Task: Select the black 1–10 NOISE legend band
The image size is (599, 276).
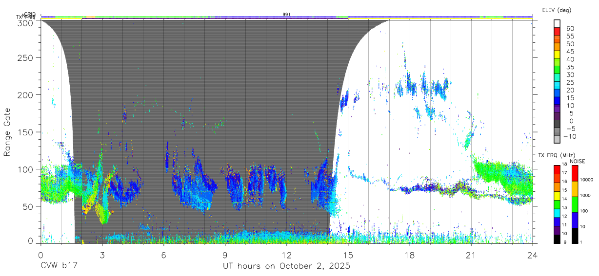Action: point(575,235)
